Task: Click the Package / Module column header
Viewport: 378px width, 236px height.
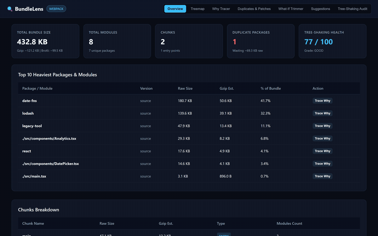Action: pos(37,88)
